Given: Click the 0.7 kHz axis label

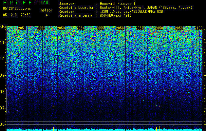Looking at the screenshot, I should point(3,108).
